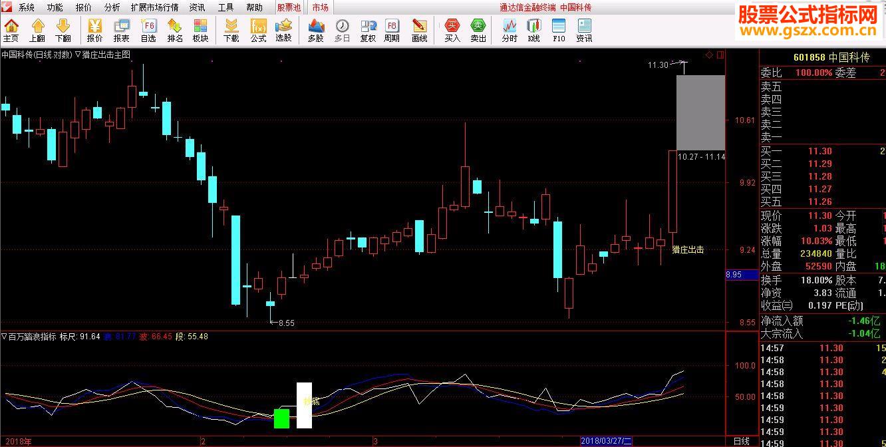Image resolution: width=886 pixels, height=447 pixels.
Task: Change 周期 period via F8 icon
Action: tap(392, 31)
